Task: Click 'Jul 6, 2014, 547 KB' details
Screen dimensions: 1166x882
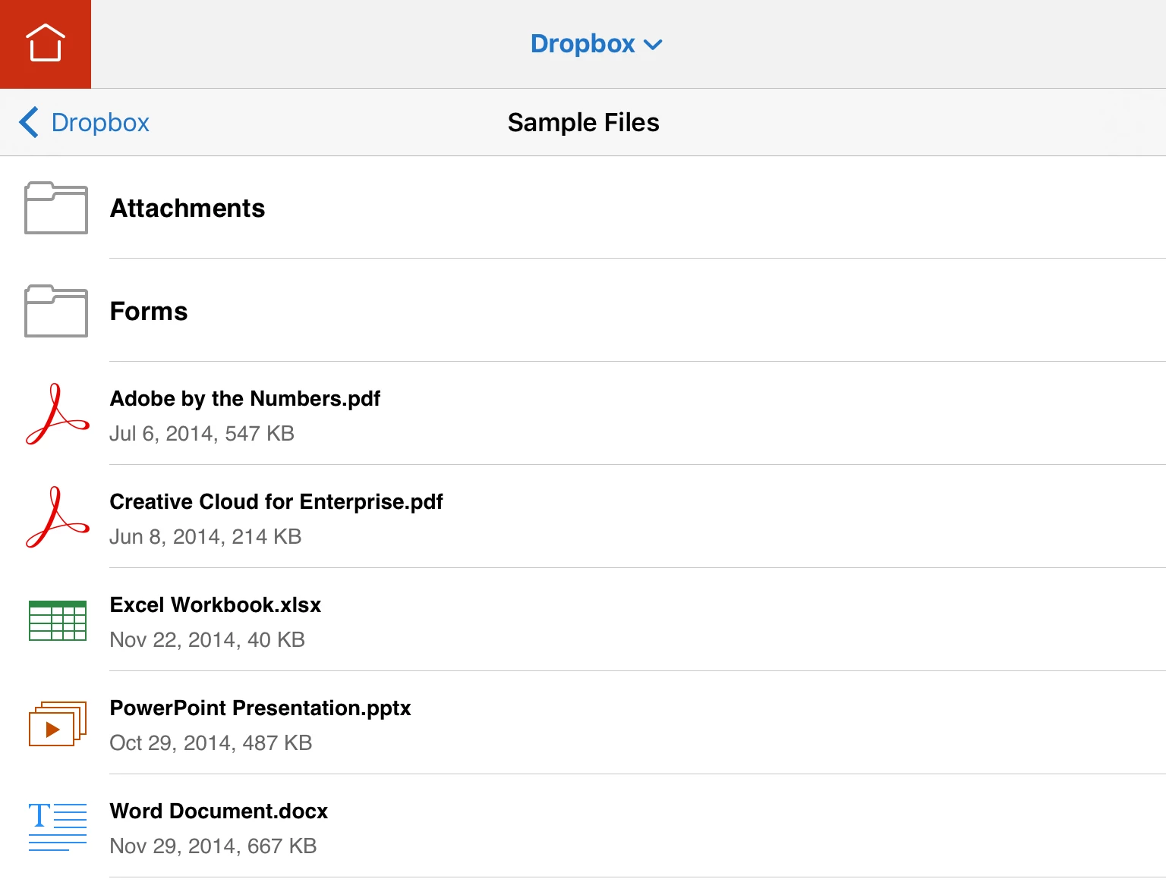Action: pos(202,433)
